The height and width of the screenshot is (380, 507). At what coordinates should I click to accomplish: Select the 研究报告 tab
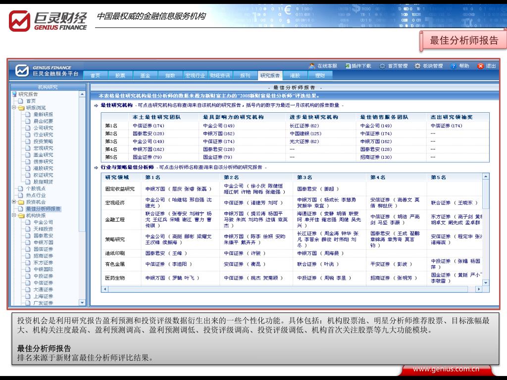coord(270,75)
